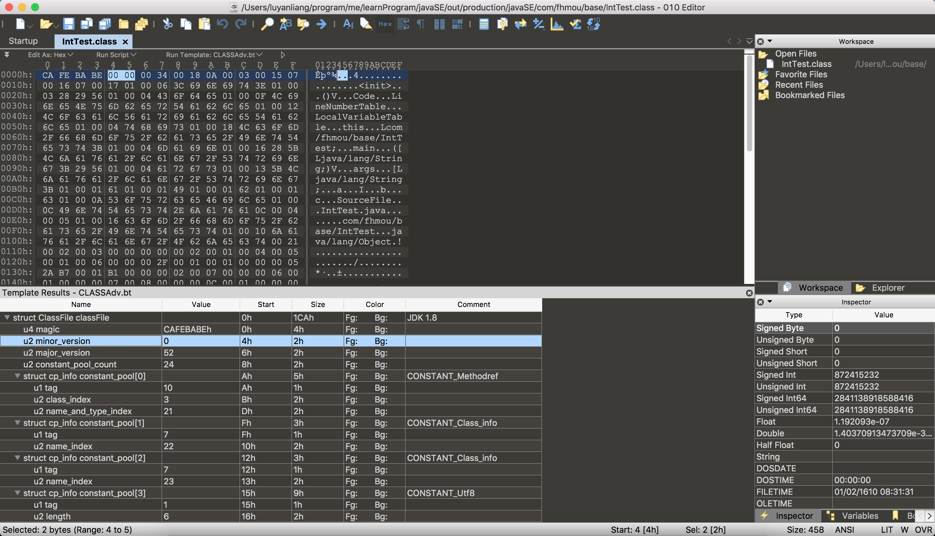Close the Workspace panel

pos(761,42)
